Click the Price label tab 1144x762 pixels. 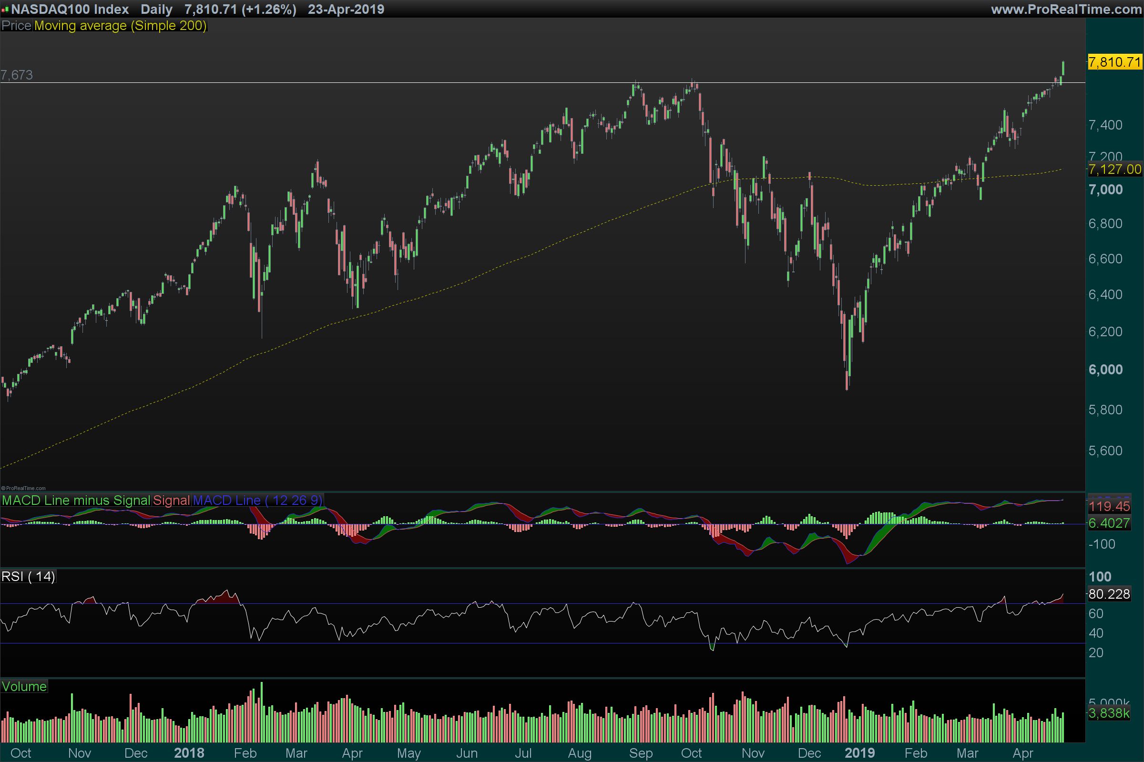[16, 26]
